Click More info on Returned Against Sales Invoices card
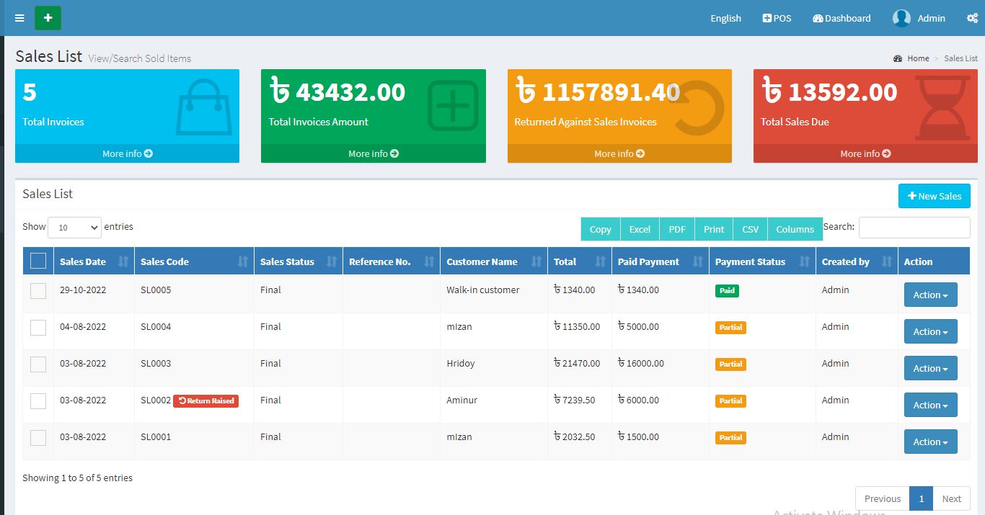This screenshot has width=985, height=515. (619, 153)
